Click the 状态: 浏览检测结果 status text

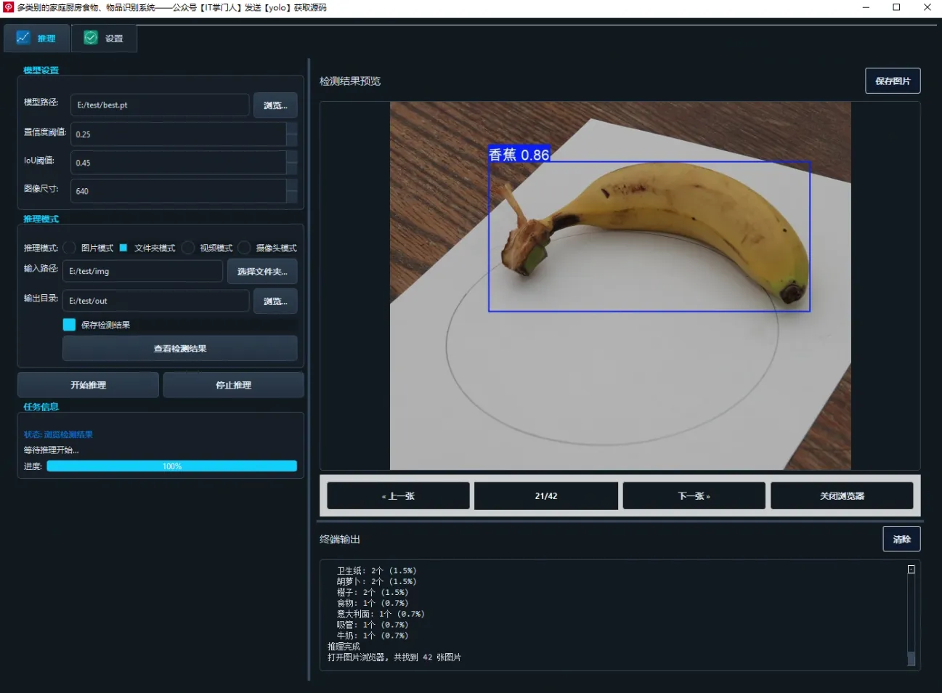[58, 434]
